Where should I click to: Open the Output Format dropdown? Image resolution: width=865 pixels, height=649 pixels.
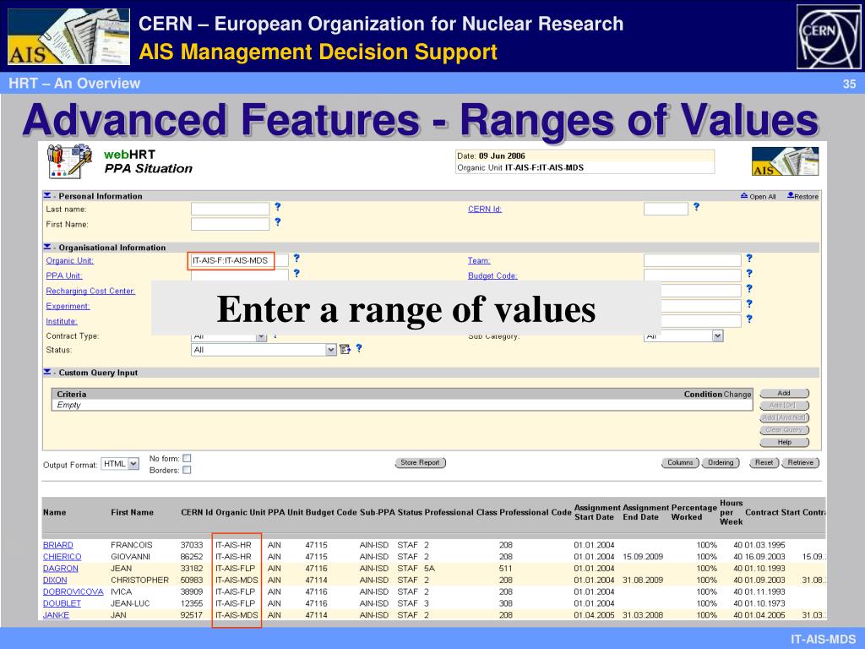[120, 464]
